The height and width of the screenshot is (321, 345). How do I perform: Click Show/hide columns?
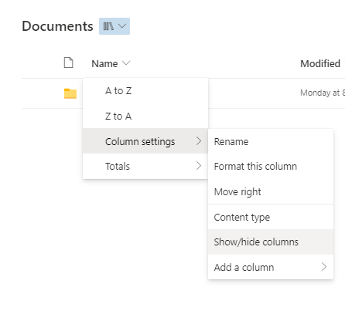tap(271, 242)
